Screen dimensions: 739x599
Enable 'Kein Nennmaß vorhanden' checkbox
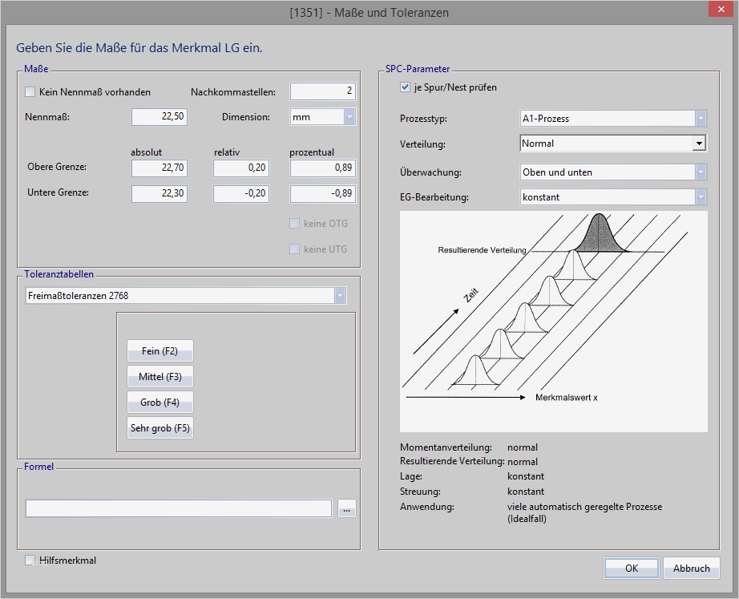tap(31, 92)
